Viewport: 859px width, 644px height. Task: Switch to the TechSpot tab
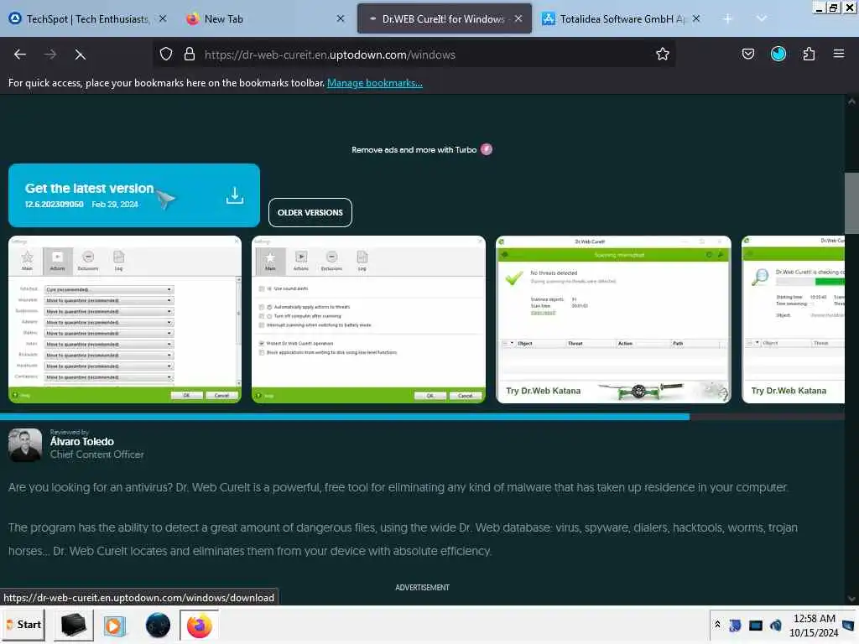[x=87, y=18]
